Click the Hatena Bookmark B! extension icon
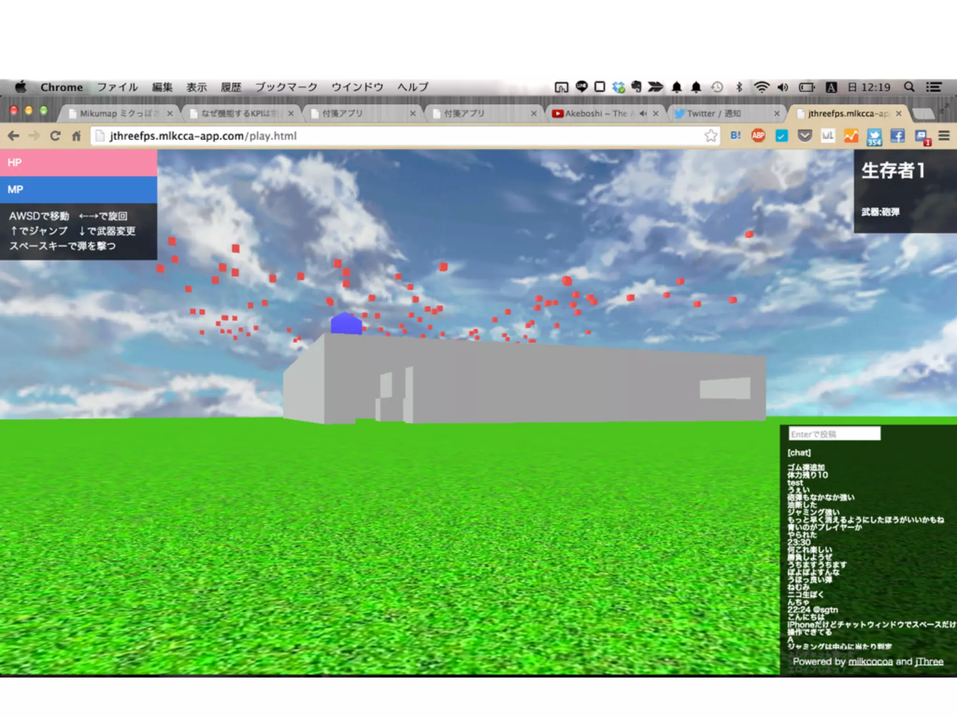Image resolution: width=957 pixels, height=718 pixels. click(736, 136)
